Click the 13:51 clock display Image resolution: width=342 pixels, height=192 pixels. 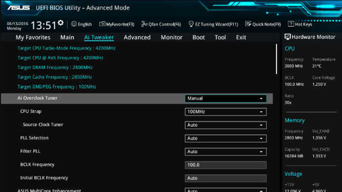(44, 26)
